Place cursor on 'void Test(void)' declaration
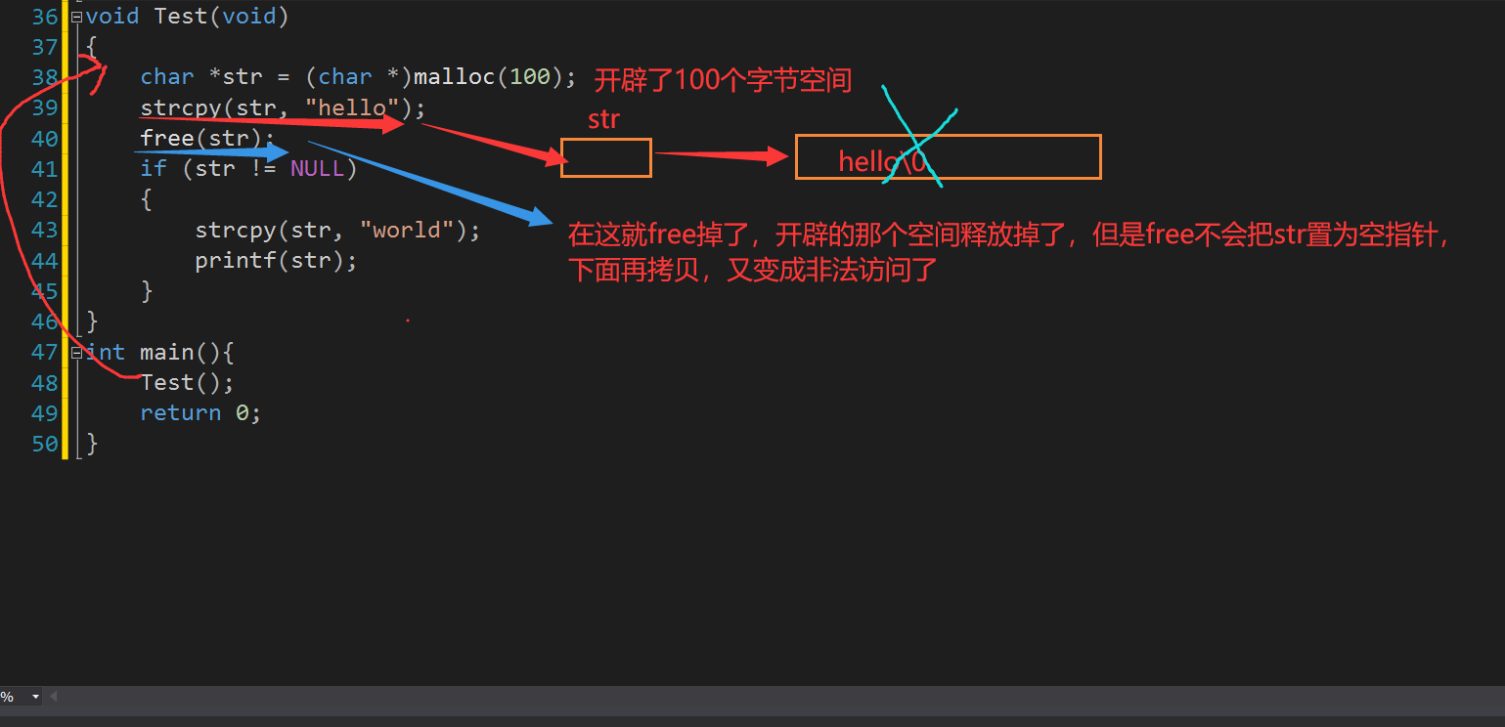This screenshot has width=1505, height=727. point(187,17)
